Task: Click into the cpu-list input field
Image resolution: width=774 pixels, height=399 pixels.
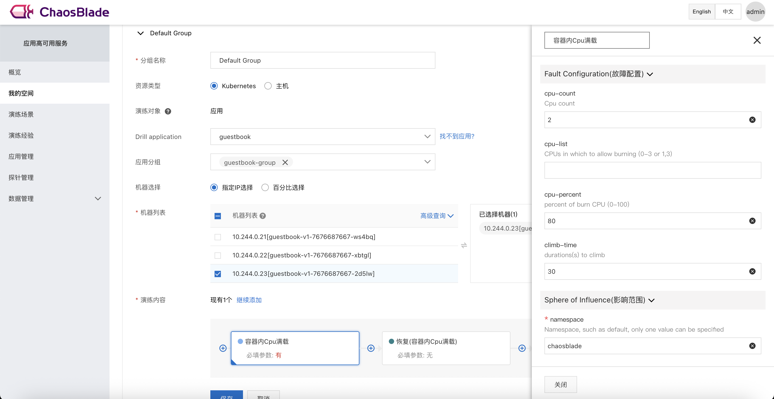Action: (652, 170)
